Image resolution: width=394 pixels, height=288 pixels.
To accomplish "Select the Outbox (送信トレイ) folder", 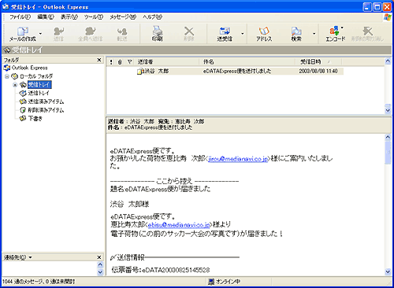I will click(x=39, y=93).
